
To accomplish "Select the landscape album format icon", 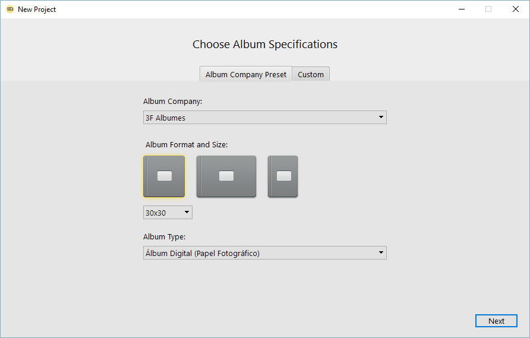I will [226, 176].
